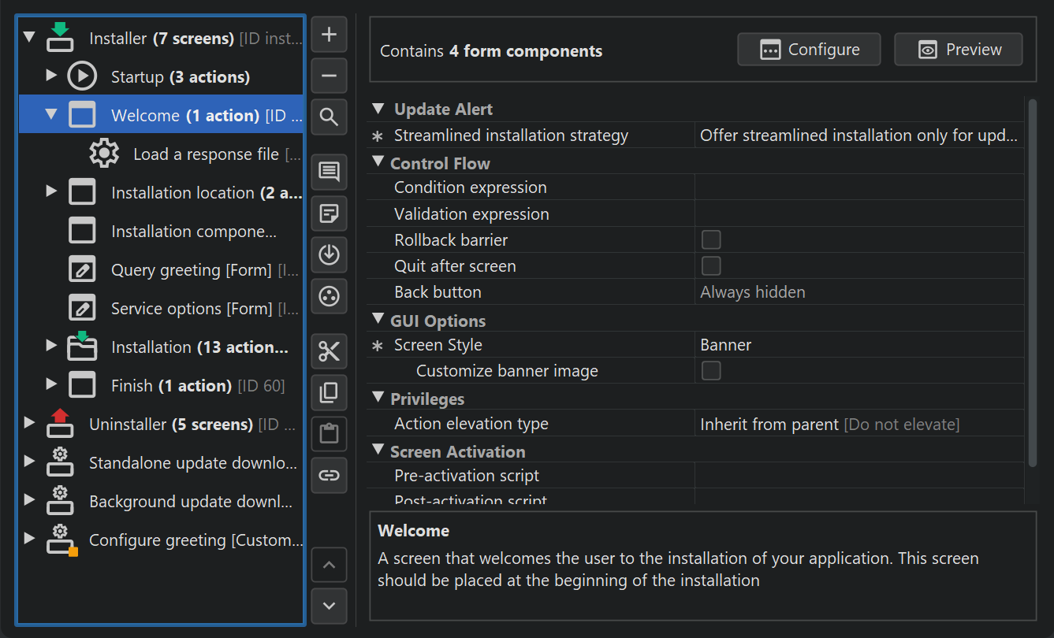
Task: Click the chain link icon
Action: (x=330, y=475)
